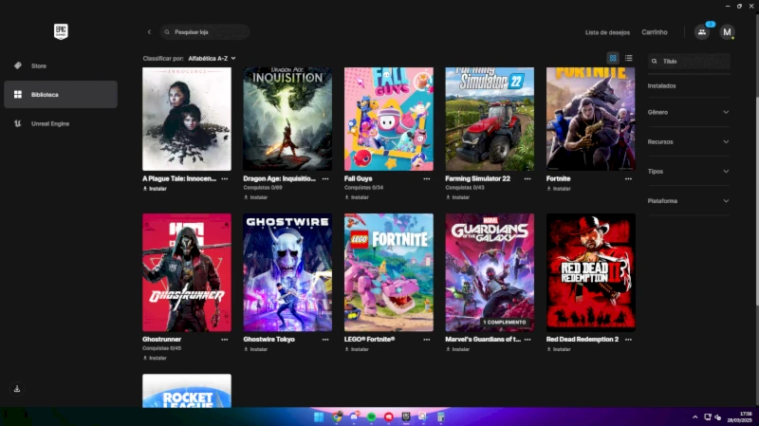Open the Carrinho link
The width and height of the screenshot is (759, 426).
(x=655, y=32)
